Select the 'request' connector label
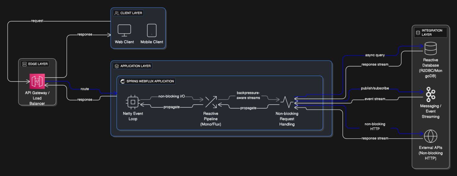The image size is (457, 176). tap(37, 21)
